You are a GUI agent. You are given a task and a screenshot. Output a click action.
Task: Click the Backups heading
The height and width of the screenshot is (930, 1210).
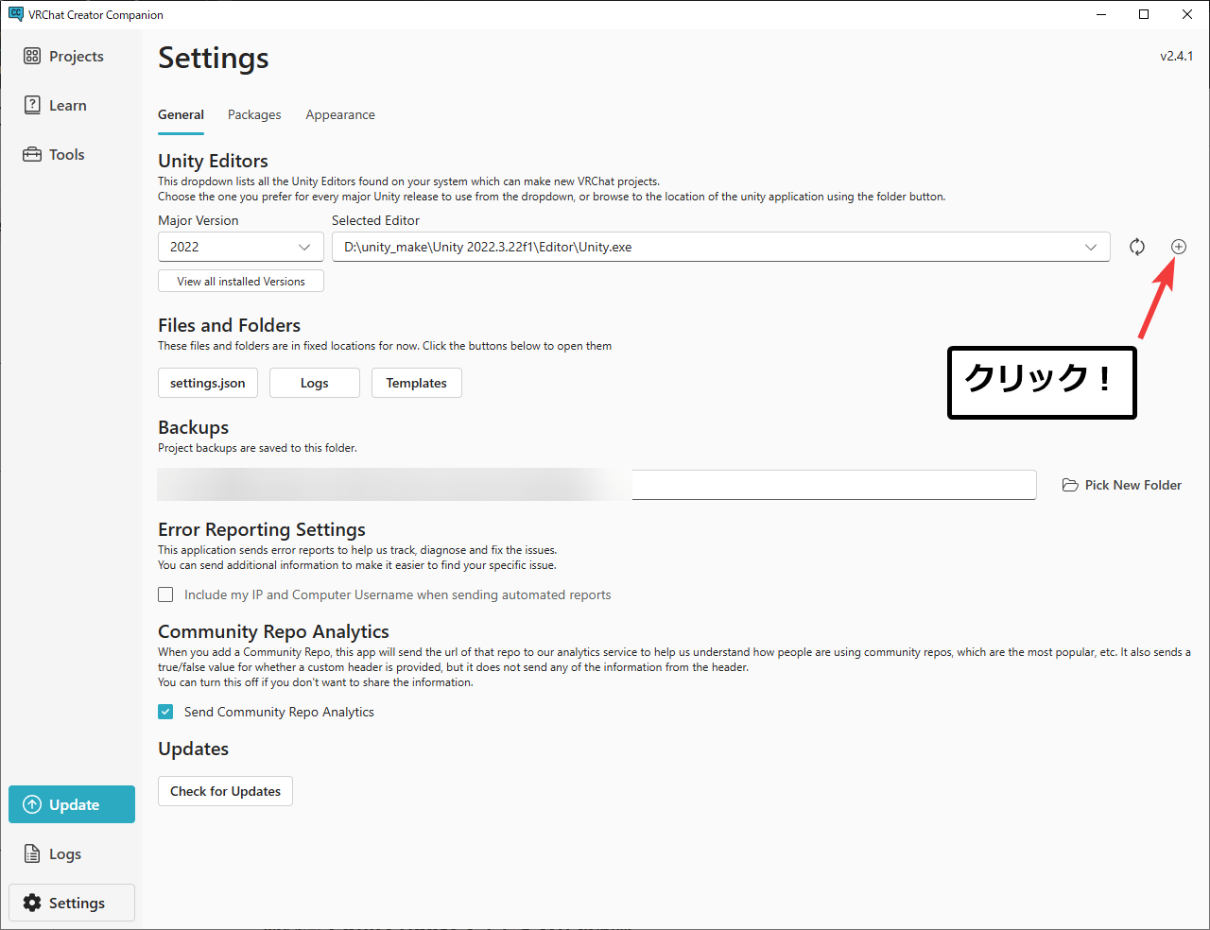(x=193, y=427)
